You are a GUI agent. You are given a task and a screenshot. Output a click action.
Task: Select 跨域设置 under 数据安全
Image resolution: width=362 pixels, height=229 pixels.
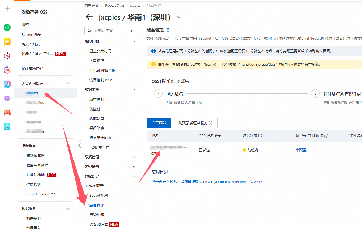click(97, 118)
